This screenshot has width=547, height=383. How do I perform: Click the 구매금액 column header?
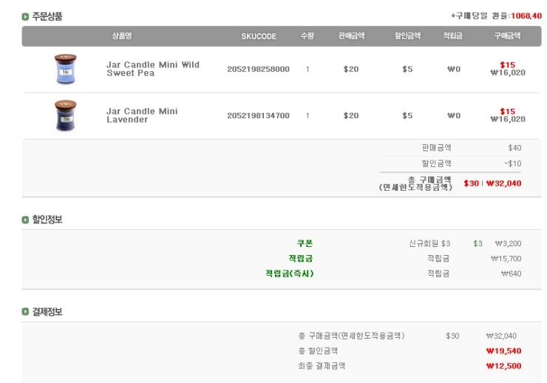pyautogui.click(x=507, y=36)
